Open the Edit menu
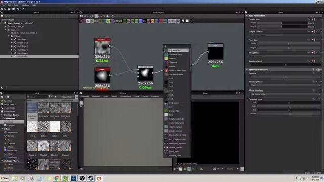Image resolution: width=324 pixels, height=182 pixels. tap(9, 5)
